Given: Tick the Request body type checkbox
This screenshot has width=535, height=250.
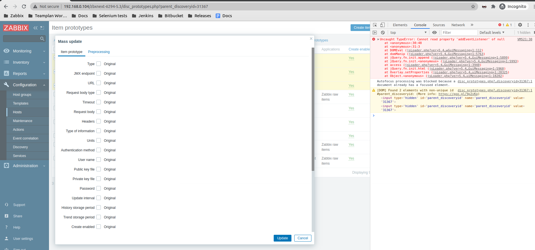Looking at the screenshot, I should click(x=99, y=92).
